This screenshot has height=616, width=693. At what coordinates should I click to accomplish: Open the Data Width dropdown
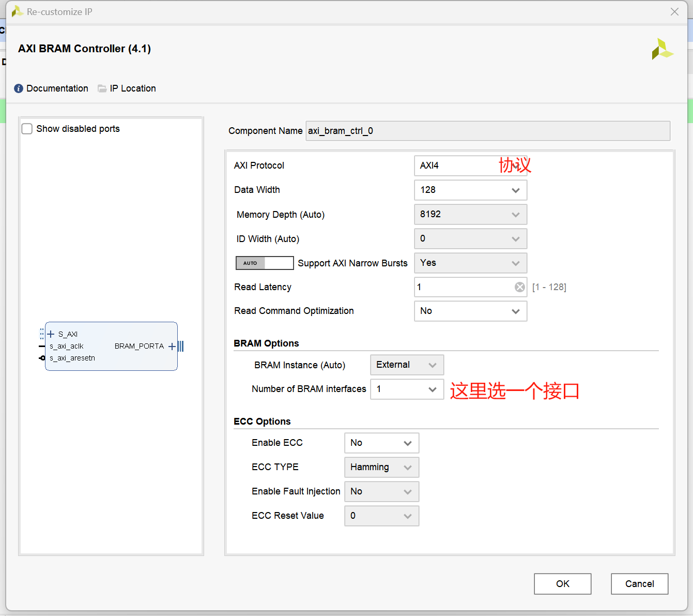[515, 190]
